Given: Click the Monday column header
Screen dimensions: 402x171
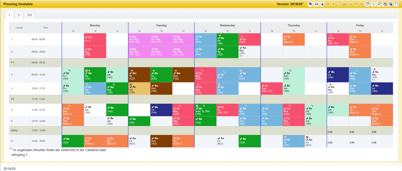Looking at the screenshot, I should pyautogui.click(x=95, y=25).
